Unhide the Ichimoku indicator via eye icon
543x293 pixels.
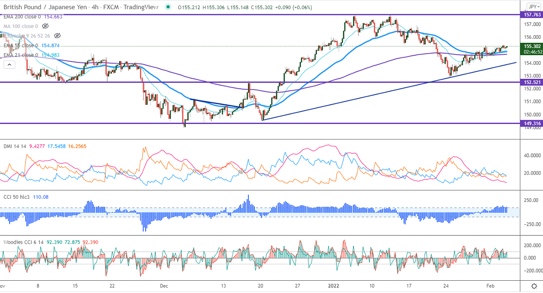coord(58,36)
